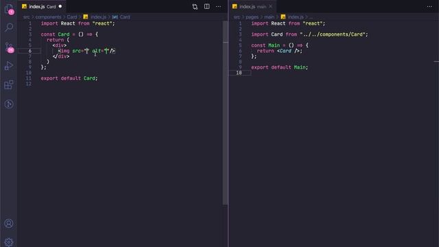Click line number 12 in left editor

(x=29, y=84)
